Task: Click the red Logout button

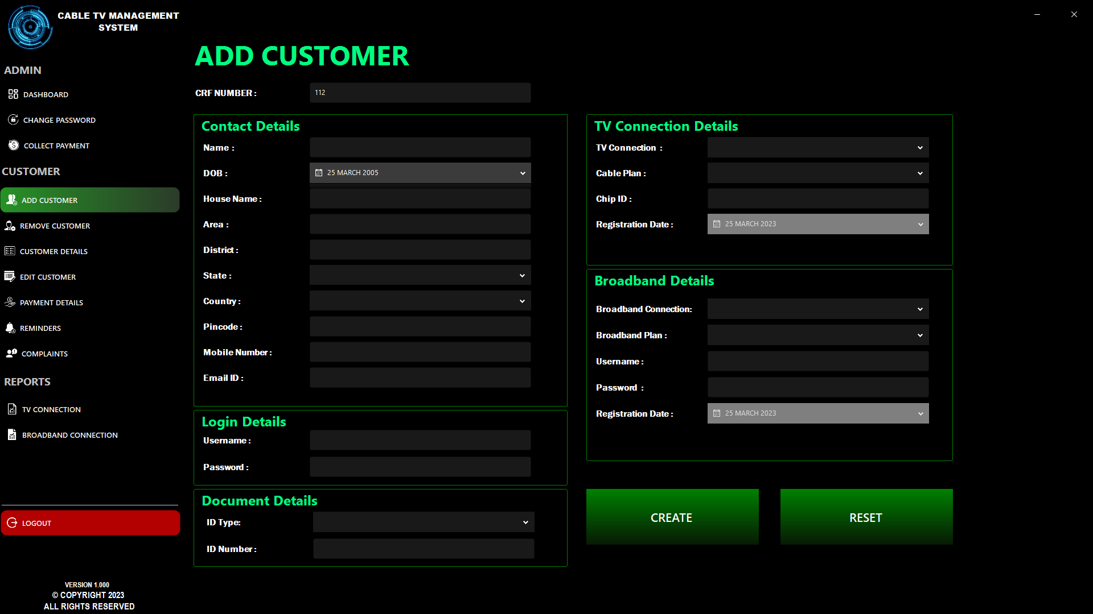Action: tap(91, 522)
